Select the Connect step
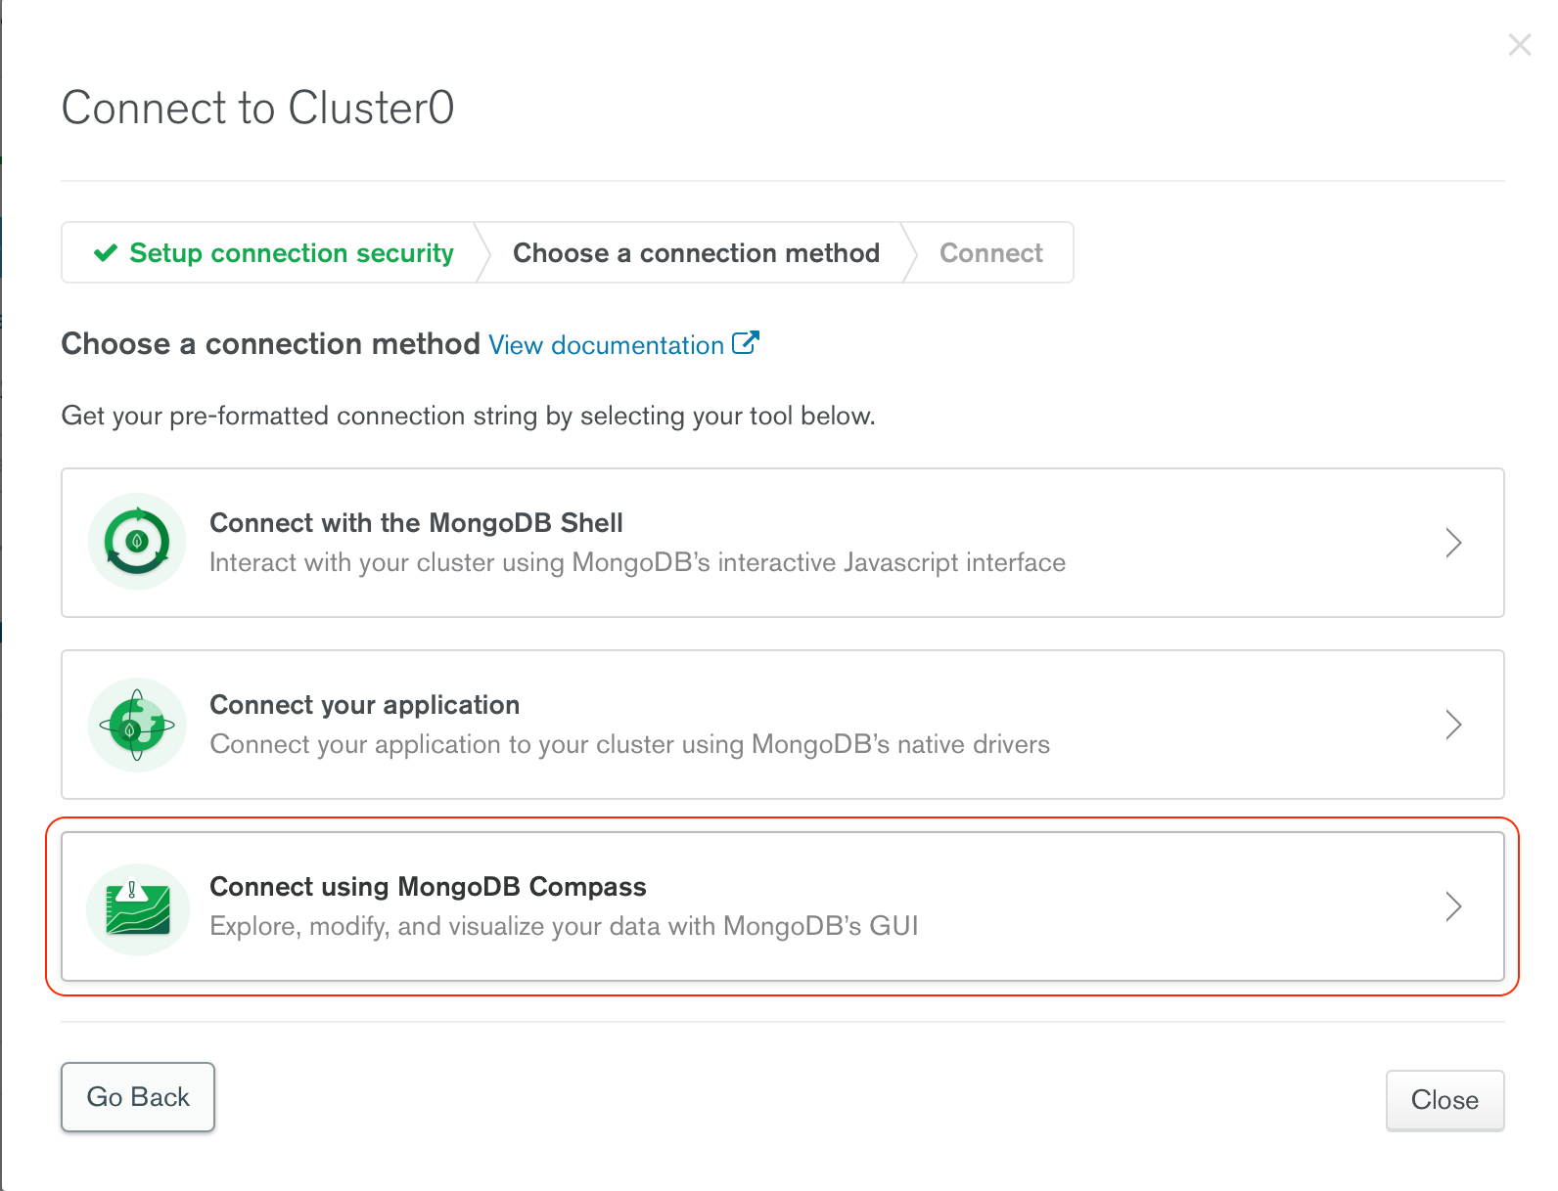 point(990,252)
